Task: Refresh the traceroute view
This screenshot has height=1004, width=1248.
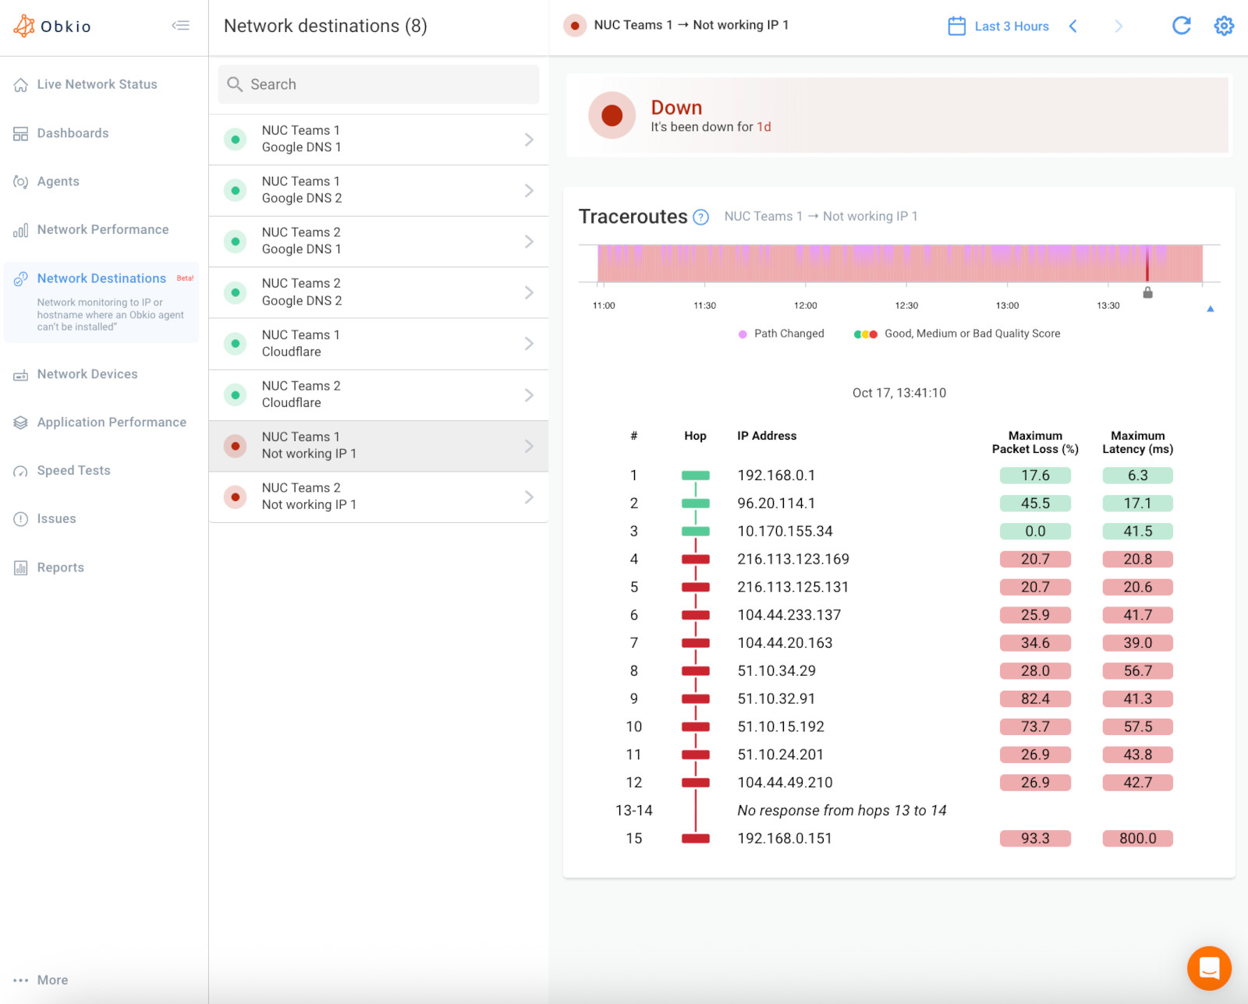Action: coord(1182,26)
